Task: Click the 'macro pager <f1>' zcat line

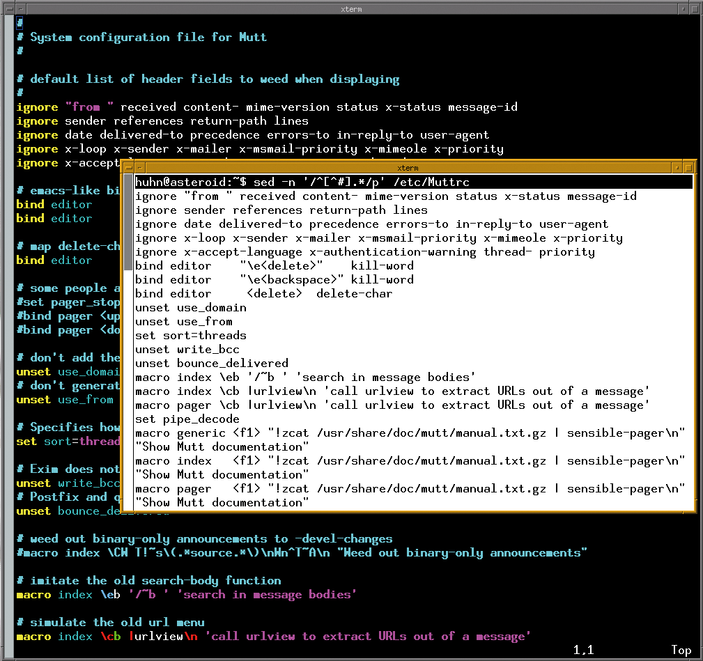Action: [x=410, y=488]
